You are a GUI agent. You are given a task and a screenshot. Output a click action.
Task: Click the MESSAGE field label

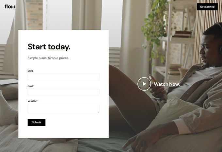pyautogui.click(x=32, y=101)
